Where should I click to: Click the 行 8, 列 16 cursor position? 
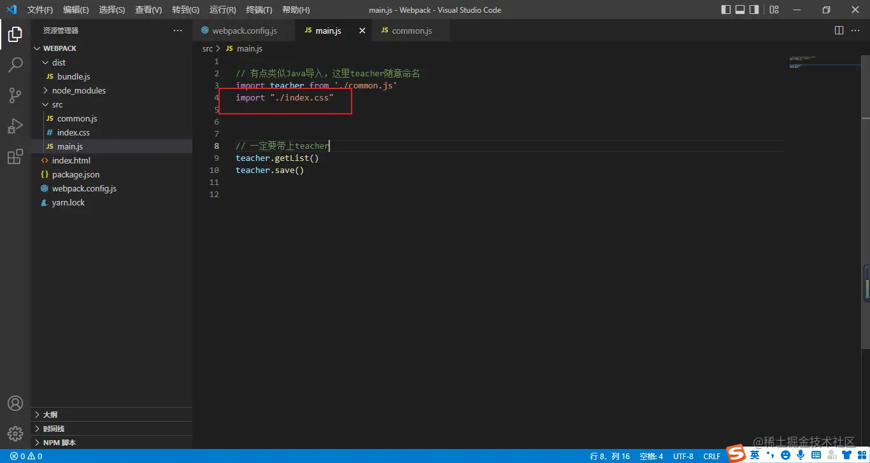[x=610, y=456]
